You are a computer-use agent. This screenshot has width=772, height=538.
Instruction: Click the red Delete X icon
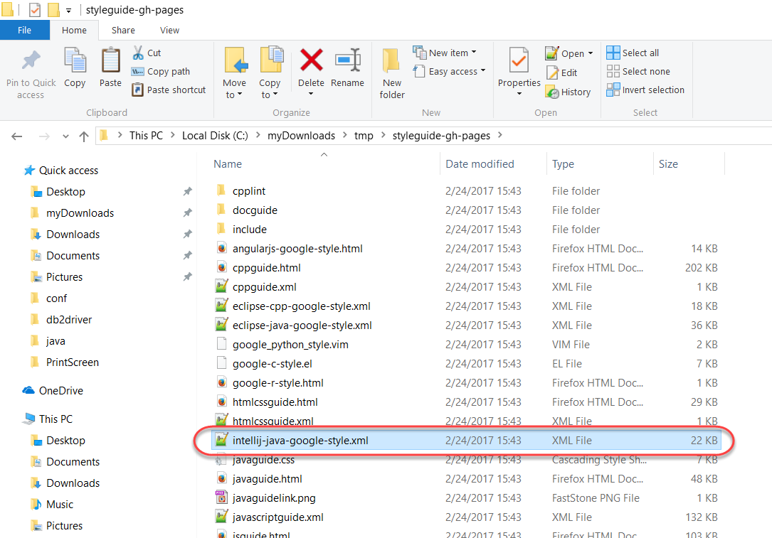click(x=311, y=60)
